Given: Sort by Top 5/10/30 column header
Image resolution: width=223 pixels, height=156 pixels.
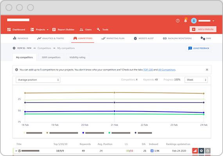Looking at the screenshot, I should click(60, 144).
